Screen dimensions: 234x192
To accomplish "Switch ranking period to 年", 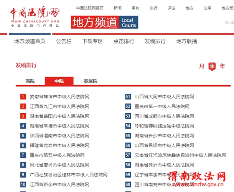I will [x=222, y=66].
